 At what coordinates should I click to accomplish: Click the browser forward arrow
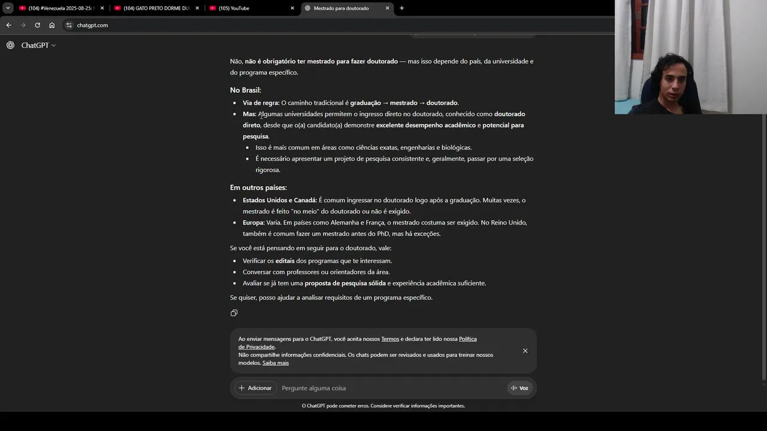(23, 25)
